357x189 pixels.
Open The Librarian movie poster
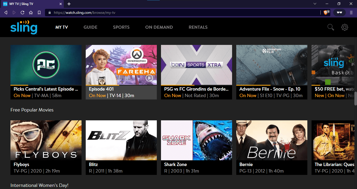333,140
